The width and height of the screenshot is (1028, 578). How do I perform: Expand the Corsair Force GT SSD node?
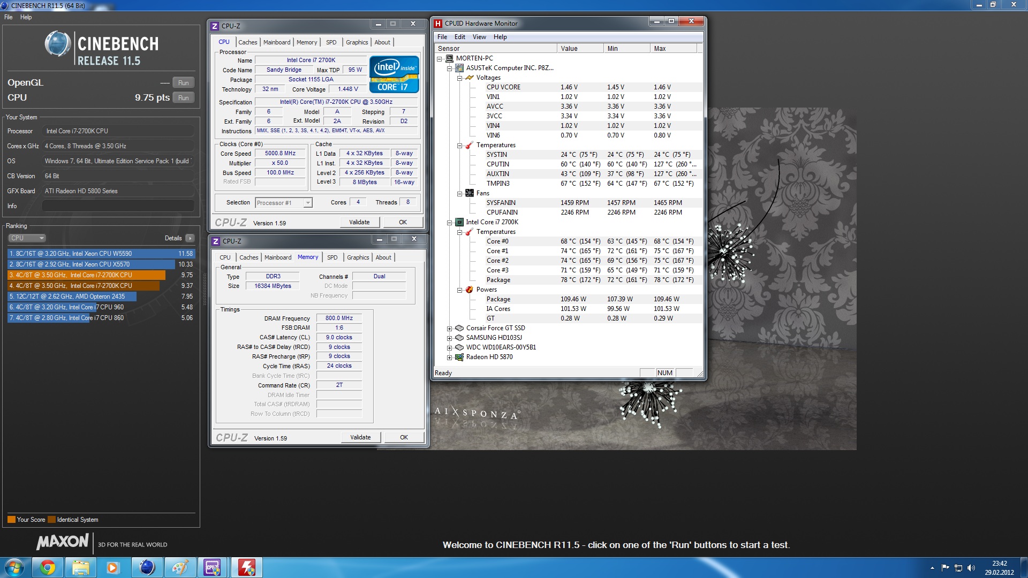click(x=450, y=328)
